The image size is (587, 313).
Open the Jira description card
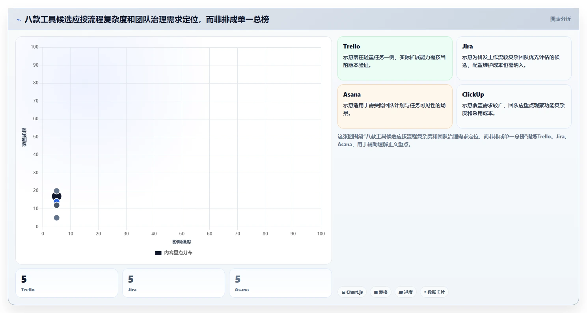click(x=514, y=58)
